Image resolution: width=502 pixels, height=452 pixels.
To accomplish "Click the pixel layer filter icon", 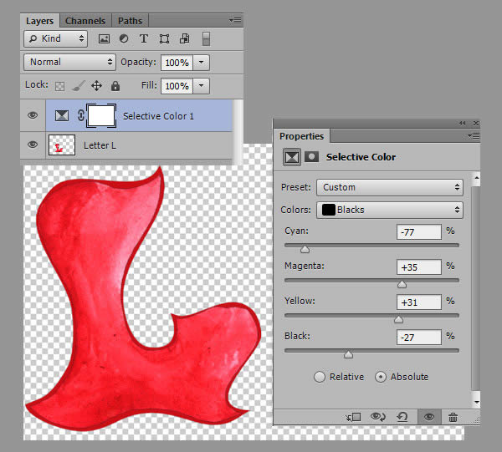I will [104, 38].
